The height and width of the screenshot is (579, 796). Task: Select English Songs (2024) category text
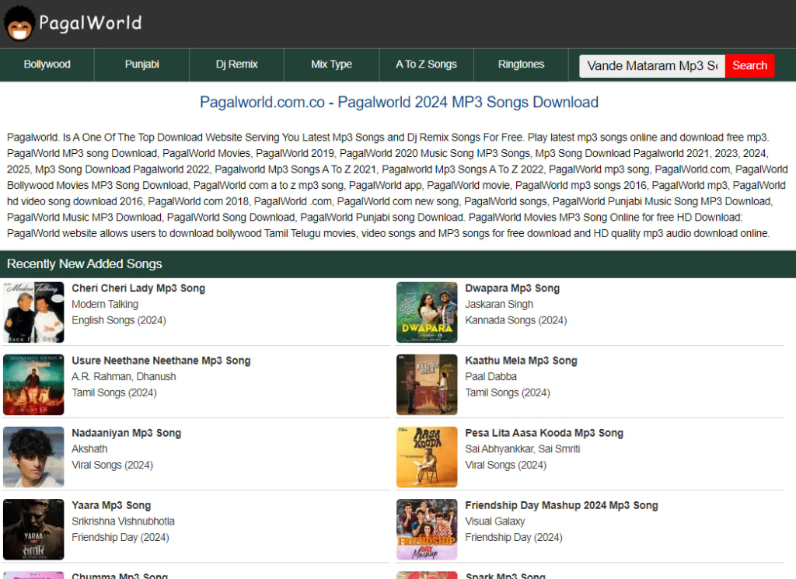(x=119, y=320)
